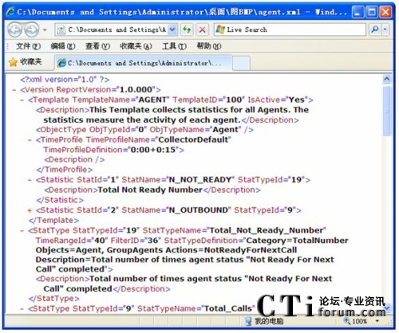This screenshot has width=399, height=333.
Task: Collapse the N_NOT_READY Statistic node
Action: (x=30, y=180)
